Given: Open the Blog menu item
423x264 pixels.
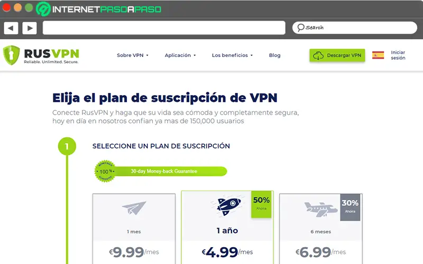Looking at the screenshot, I should (274, 55).
